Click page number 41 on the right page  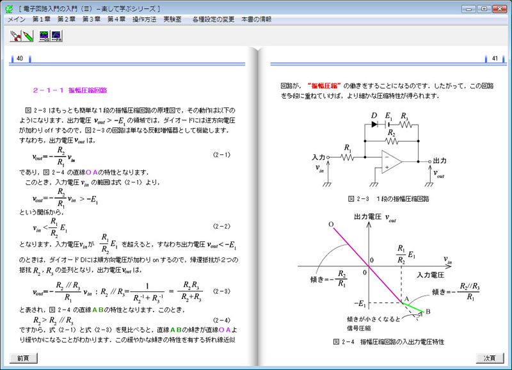pyautogui.click(x=495, y=58)
